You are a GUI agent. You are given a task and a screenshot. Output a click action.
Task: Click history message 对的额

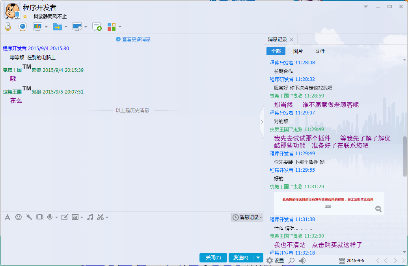point(281,121)
